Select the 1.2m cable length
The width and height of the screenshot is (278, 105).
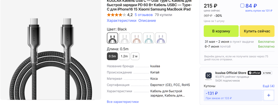pos(124,56)
